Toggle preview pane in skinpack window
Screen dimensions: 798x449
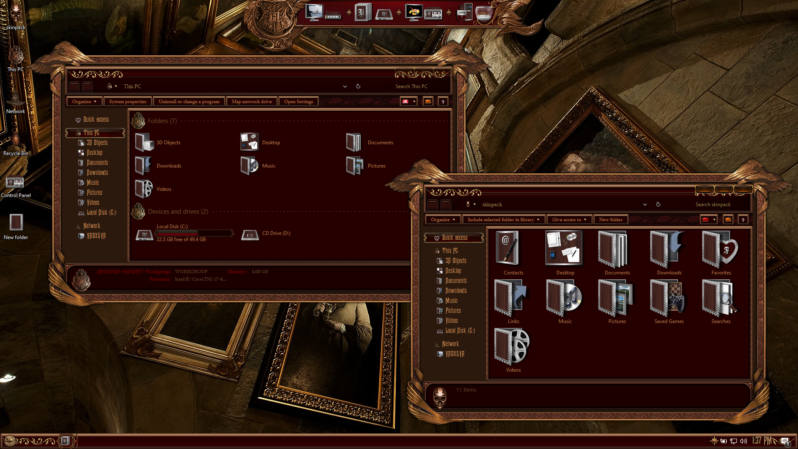(x=728, y=220)
